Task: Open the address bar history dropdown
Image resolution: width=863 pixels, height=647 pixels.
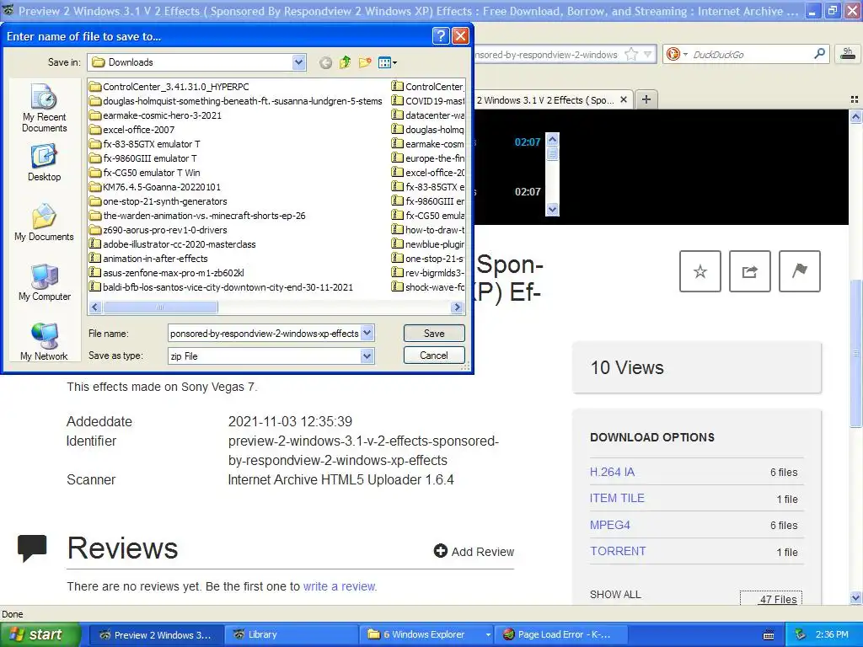Action: click(x=648, y=54)
